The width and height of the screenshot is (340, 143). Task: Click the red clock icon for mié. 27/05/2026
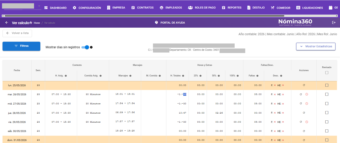(x=307, y=104)
